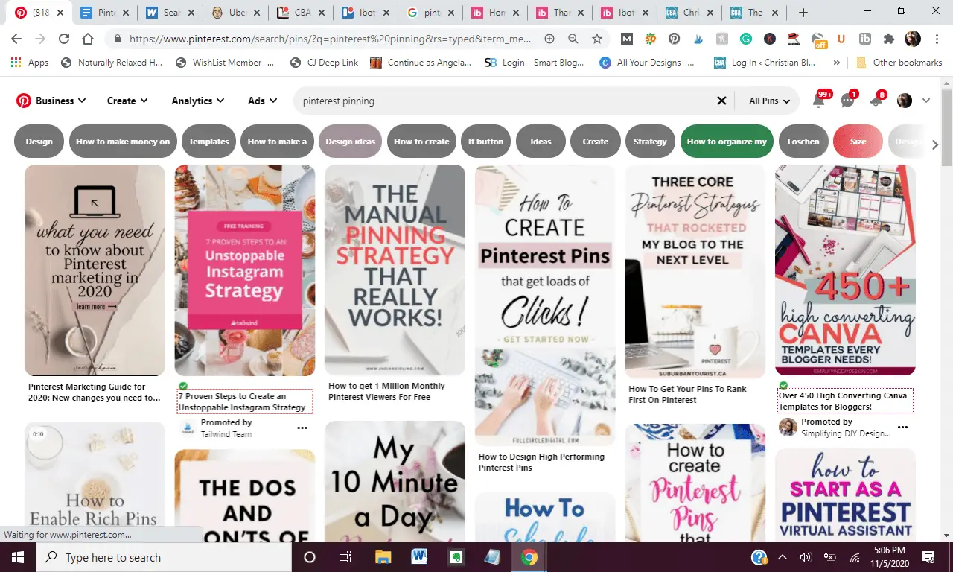Open the CJ Deep Link bookmark
This screenshot has width=953, height=572.
click(325, 63)
